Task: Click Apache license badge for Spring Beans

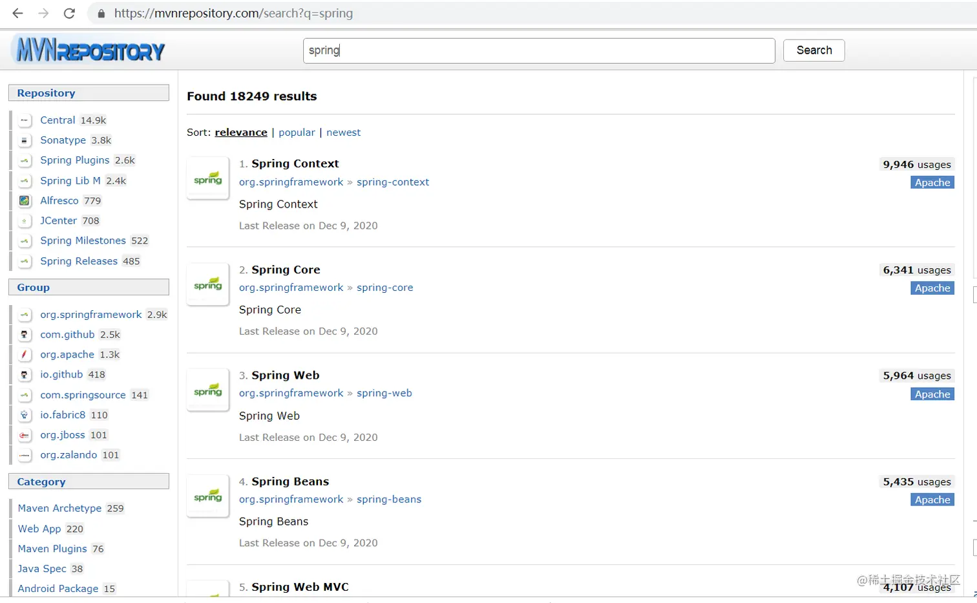Action: pos(932,500)
